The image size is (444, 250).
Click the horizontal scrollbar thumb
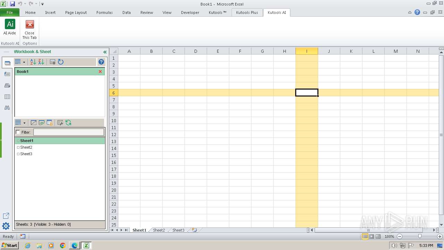pyautogui.click(x=368, y=230)
